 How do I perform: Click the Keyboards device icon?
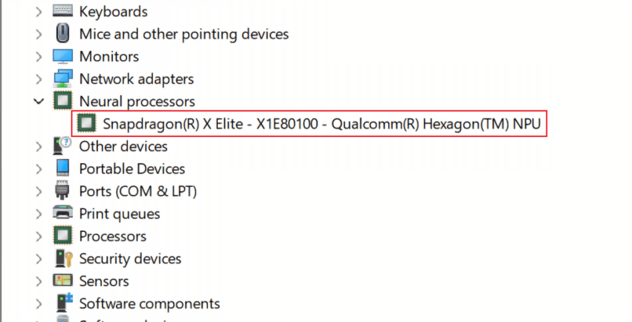[x=63, y=11]
